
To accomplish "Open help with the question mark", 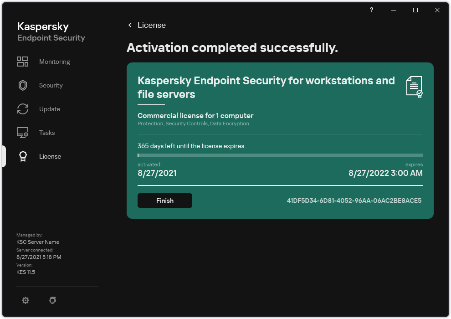I will click(x=372, y=10).
